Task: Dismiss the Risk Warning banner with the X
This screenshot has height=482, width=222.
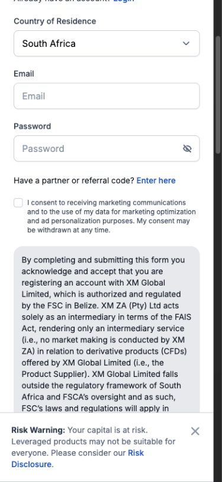Action: (x=195, y=432)
